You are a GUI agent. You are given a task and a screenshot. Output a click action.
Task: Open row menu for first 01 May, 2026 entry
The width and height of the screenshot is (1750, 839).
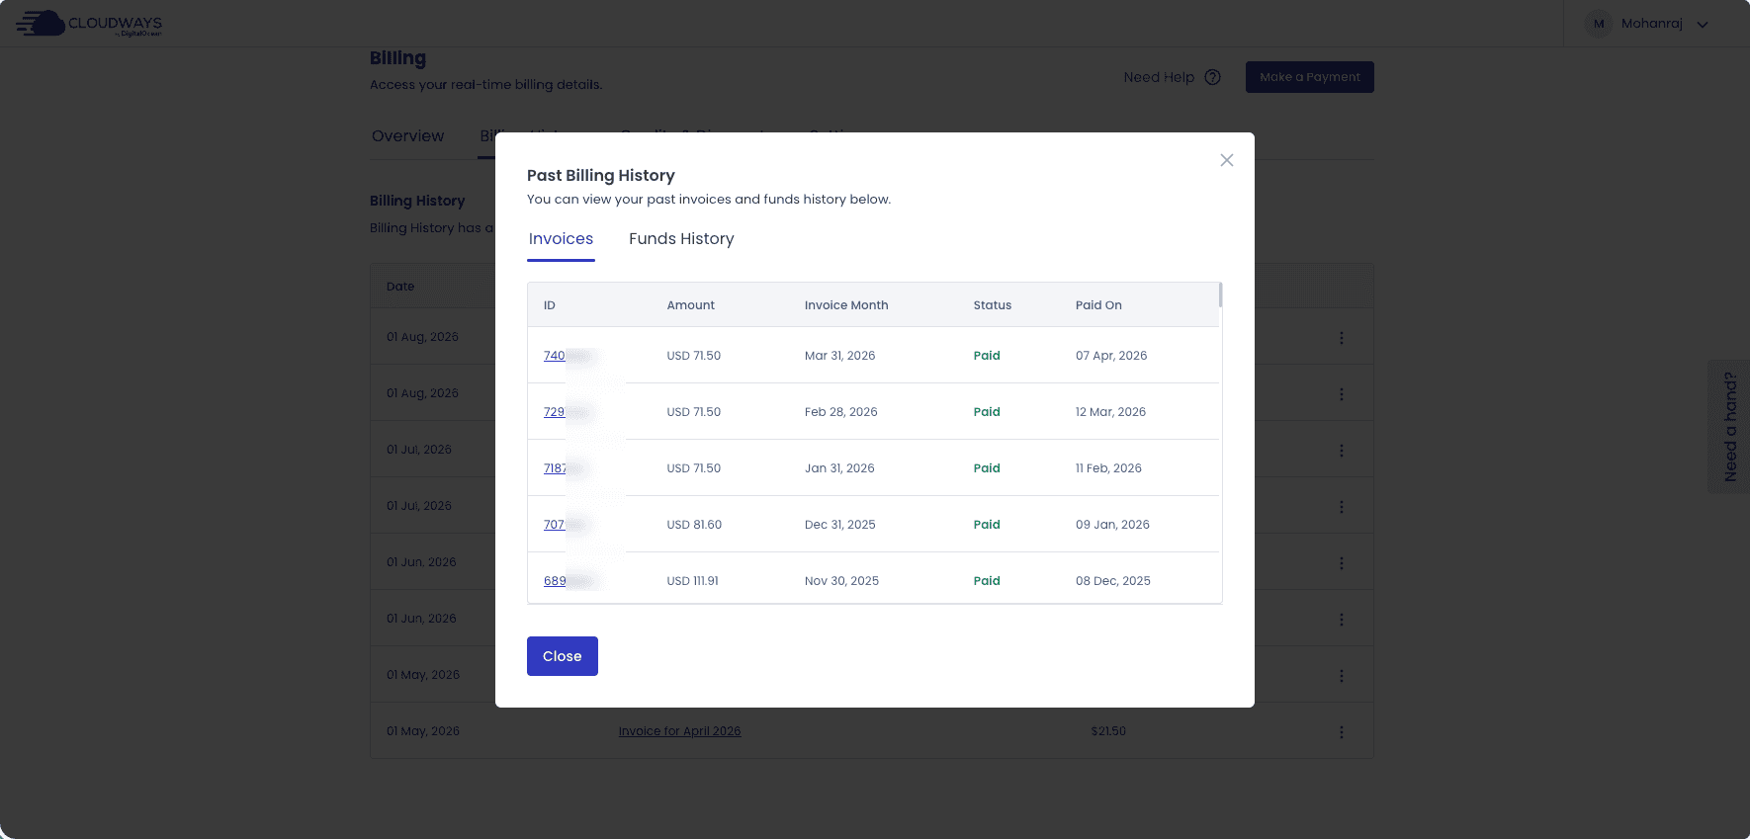(1341, 676)
